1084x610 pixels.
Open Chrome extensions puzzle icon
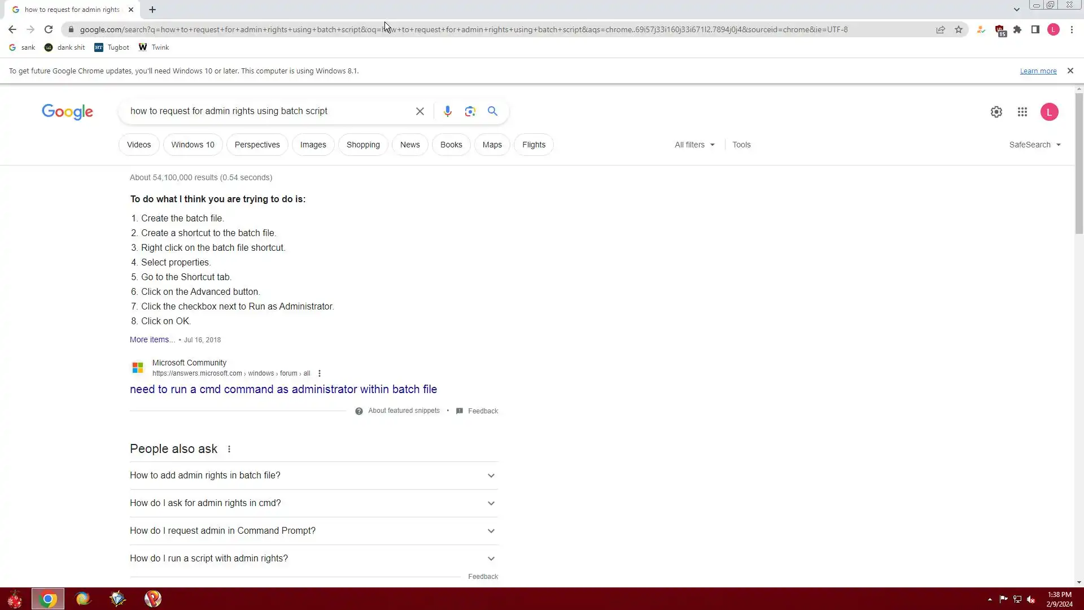coord(1017,29)
